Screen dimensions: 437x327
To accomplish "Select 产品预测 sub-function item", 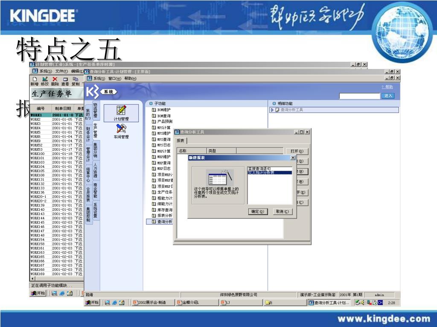I will (x=162, y=121).
